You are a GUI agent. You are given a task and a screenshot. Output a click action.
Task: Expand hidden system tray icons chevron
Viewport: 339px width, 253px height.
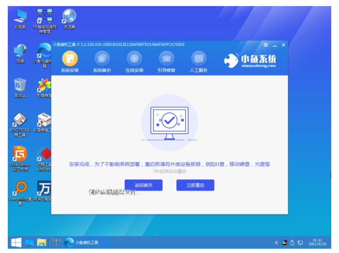tap(276, 243)
